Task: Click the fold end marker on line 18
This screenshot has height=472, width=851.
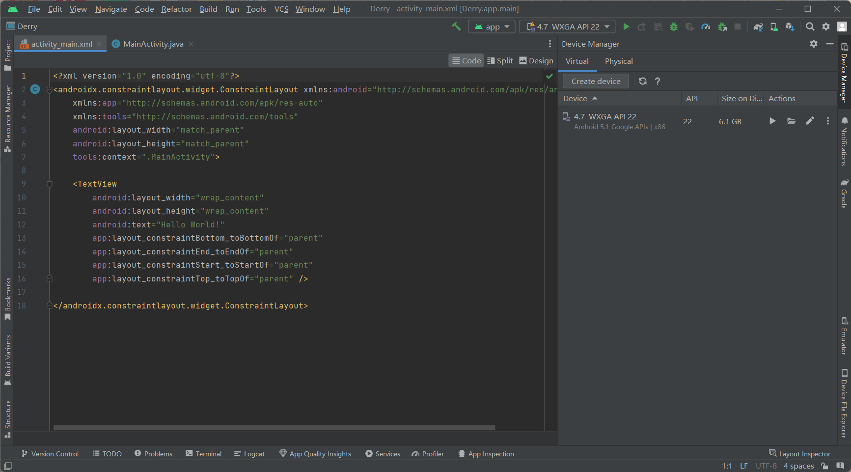Action: click(49, 305)
